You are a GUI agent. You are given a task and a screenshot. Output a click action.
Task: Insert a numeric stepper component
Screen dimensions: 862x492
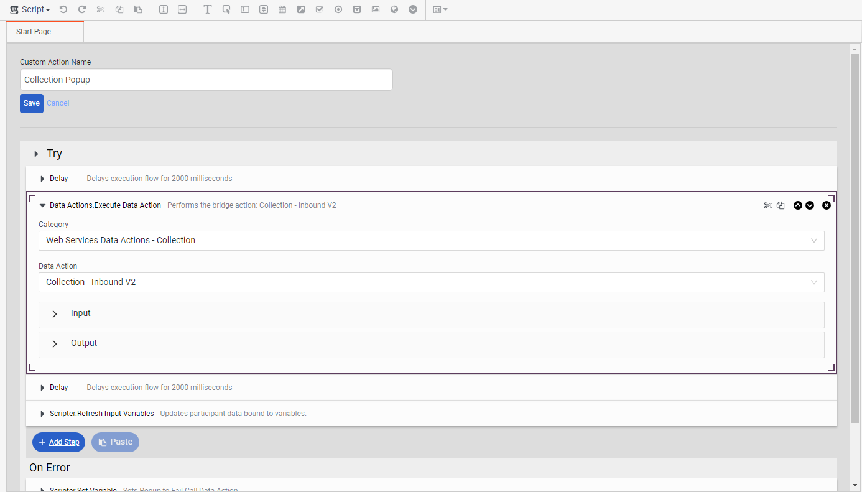[x=264, y=10]
